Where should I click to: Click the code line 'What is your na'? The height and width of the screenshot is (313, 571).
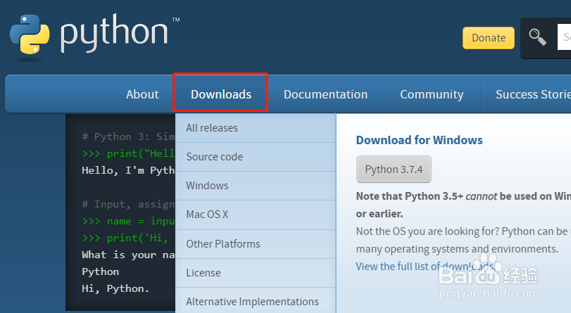tap(128, 255)
